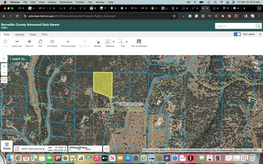The image size is (263, 164).
Task: Expand Distance tool dropdown arrow
Action: (114, 42)
